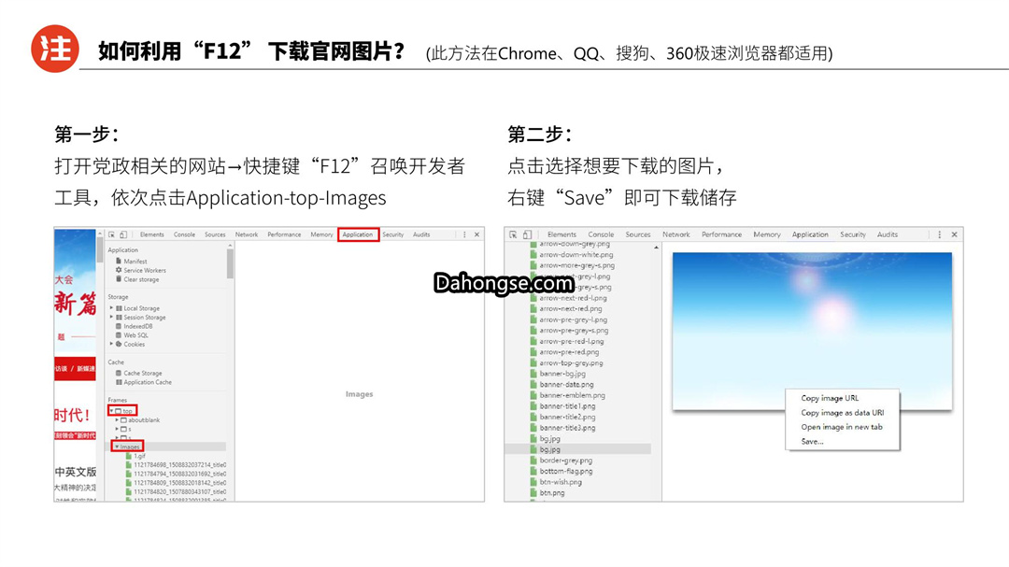Viewport: 1009px width, 567px height.
Task: Click the file icon beside border-grey.png
Action: tap(533, 461)
